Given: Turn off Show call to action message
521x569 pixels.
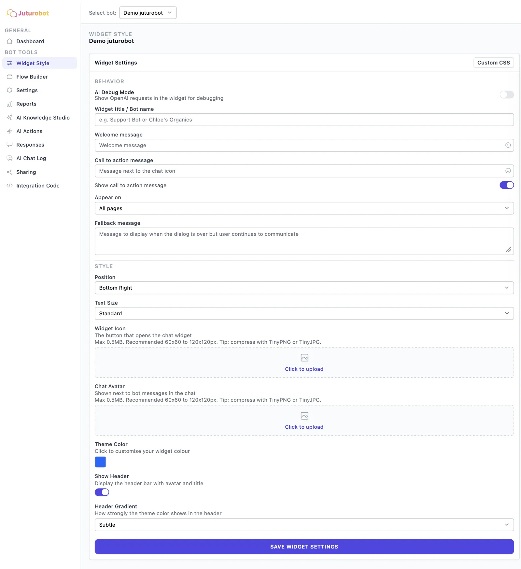Looking at the screenshot, I should [507, 185].
